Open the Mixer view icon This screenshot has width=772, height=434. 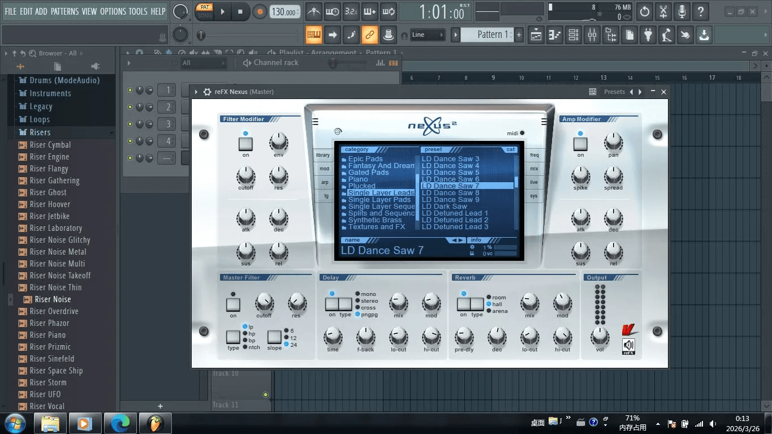(x=592, y=35)
